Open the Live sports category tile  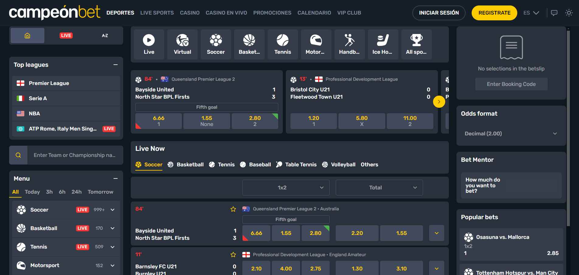click(x=149, y=44)
